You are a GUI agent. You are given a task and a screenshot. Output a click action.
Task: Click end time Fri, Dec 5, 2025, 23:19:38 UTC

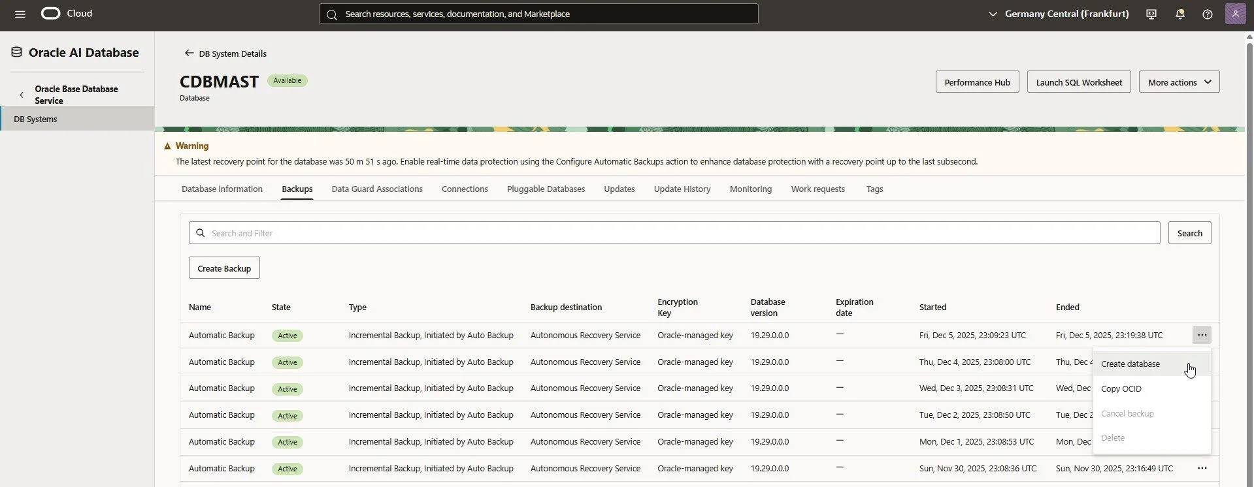1109,335
